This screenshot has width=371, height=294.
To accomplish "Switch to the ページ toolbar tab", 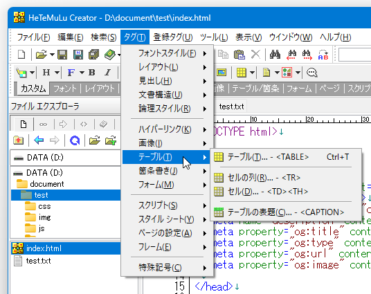I will 329,89.
